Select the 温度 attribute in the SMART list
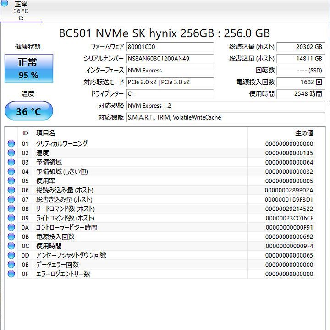Screen dimensions: 330x330 click(43, 153)
